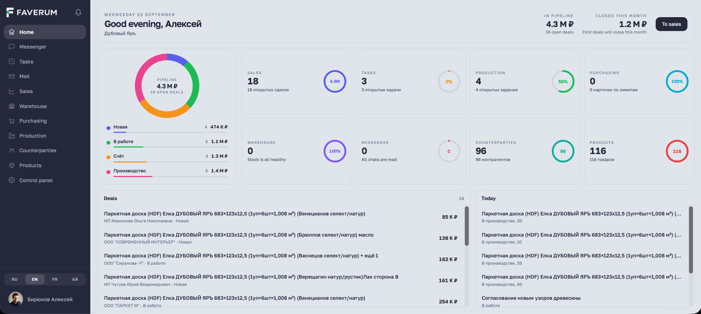Click the To sales button
The image size is (701, 314).
[671, 24]
